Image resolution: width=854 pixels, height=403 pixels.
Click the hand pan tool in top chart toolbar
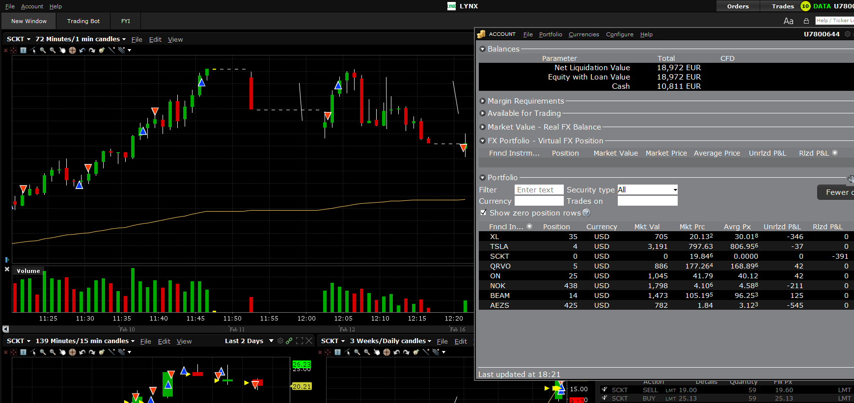pos(62,50)
